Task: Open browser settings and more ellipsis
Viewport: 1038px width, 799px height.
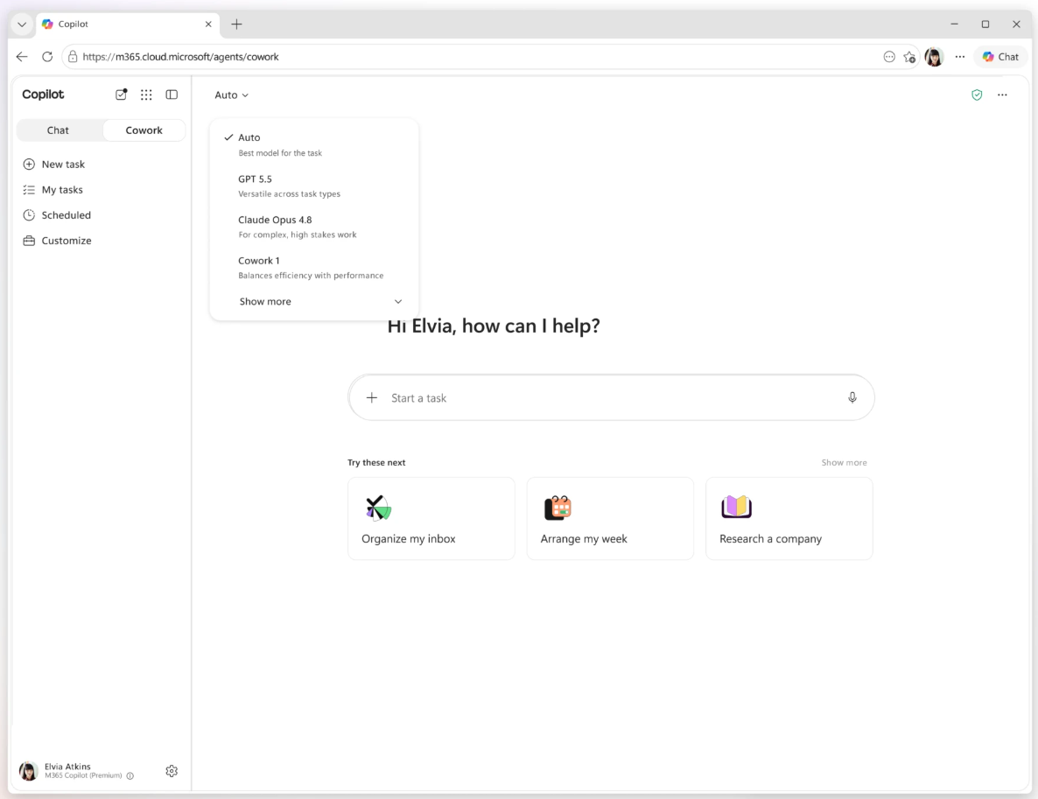Action: (x=960, y=57)
